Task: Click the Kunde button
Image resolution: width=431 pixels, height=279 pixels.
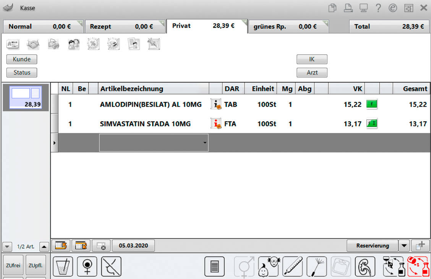Action: [x=22, y=59]
